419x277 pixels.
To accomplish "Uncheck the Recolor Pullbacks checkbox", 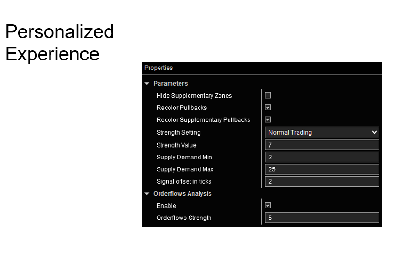I will [x=268, y=108].
